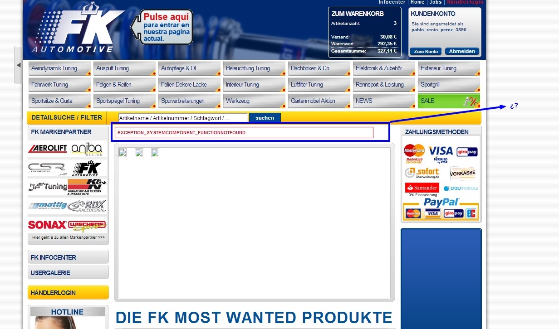Expand the left side panel arrow
This screenshot has width=559, height=329.
(18, 65)
